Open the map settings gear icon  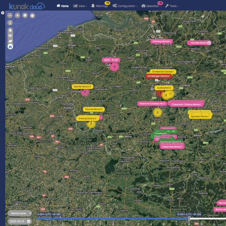[x=32, y=15]
